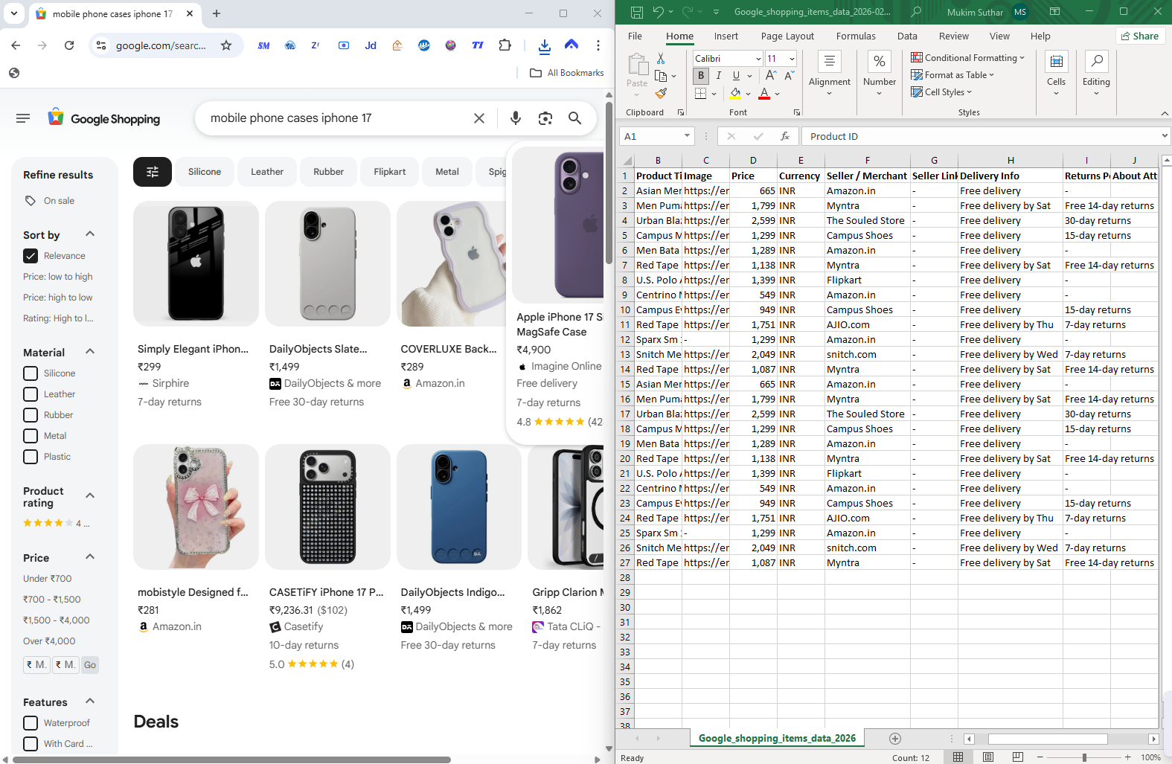1172x764 pixels.
Task: Click the Cut scissors icon in Excel
Action: [661, 59]
